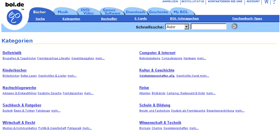Open Kultur & Geschichte category heading

(157, 70)
